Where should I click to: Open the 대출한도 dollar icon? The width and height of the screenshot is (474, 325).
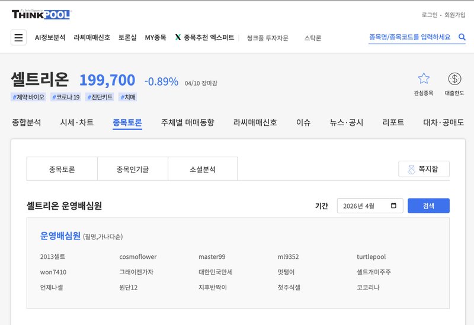(454, 79)
